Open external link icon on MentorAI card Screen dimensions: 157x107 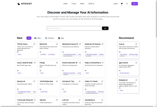pyautogui.click(x=57, y=44)
